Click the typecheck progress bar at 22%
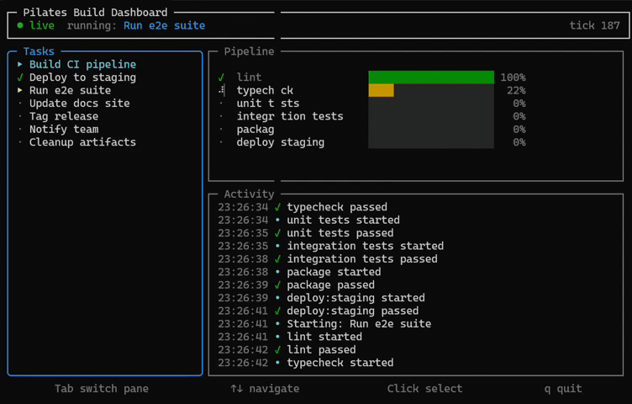Screen dimensions: 632x404 pos(431,90)
